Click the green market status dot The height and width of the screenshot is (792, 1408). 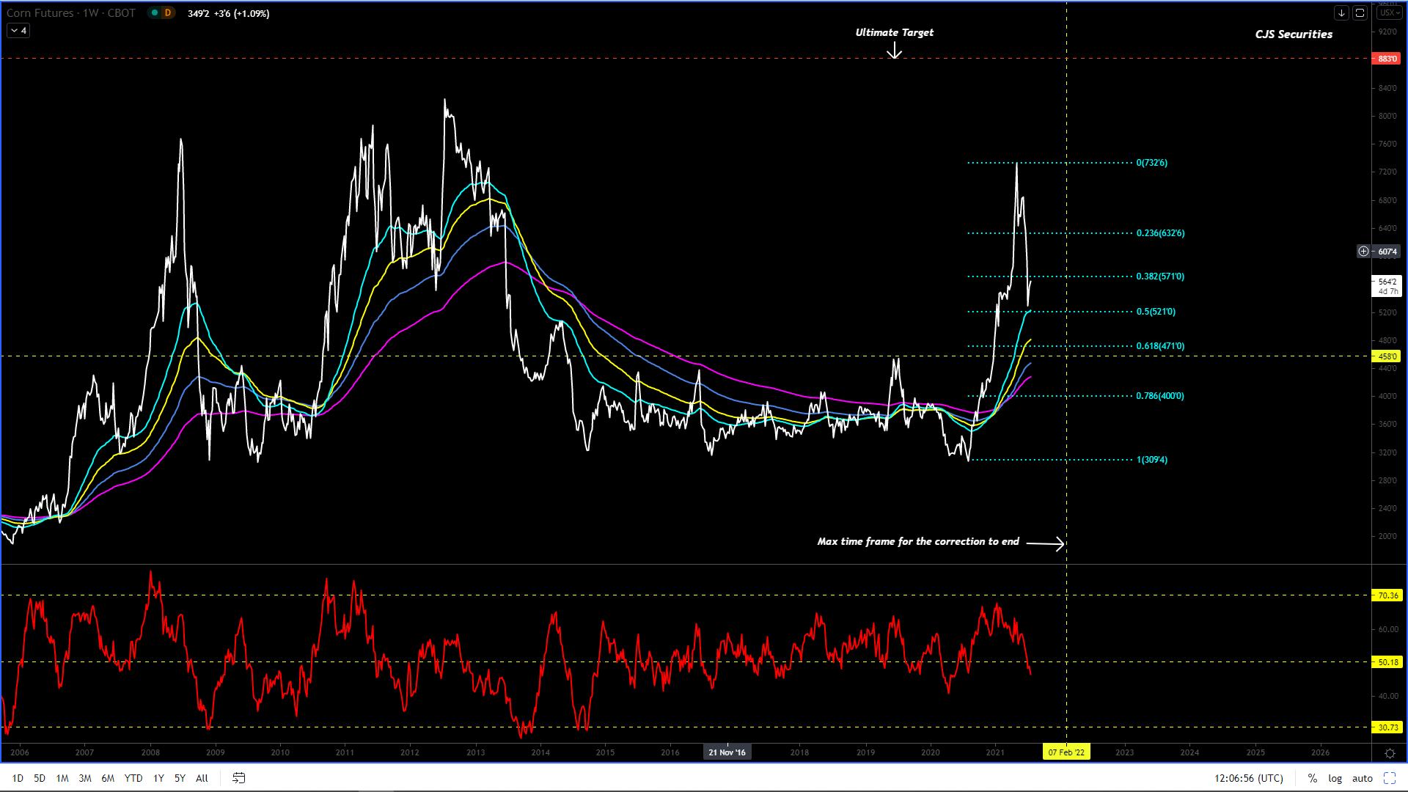click(155, 13)
